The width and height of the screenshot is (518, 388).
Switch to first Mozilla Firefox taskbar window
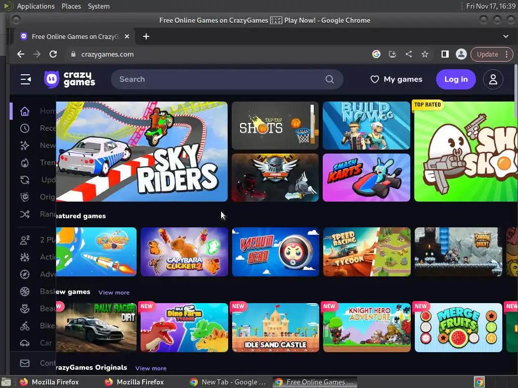coord(50,382)
